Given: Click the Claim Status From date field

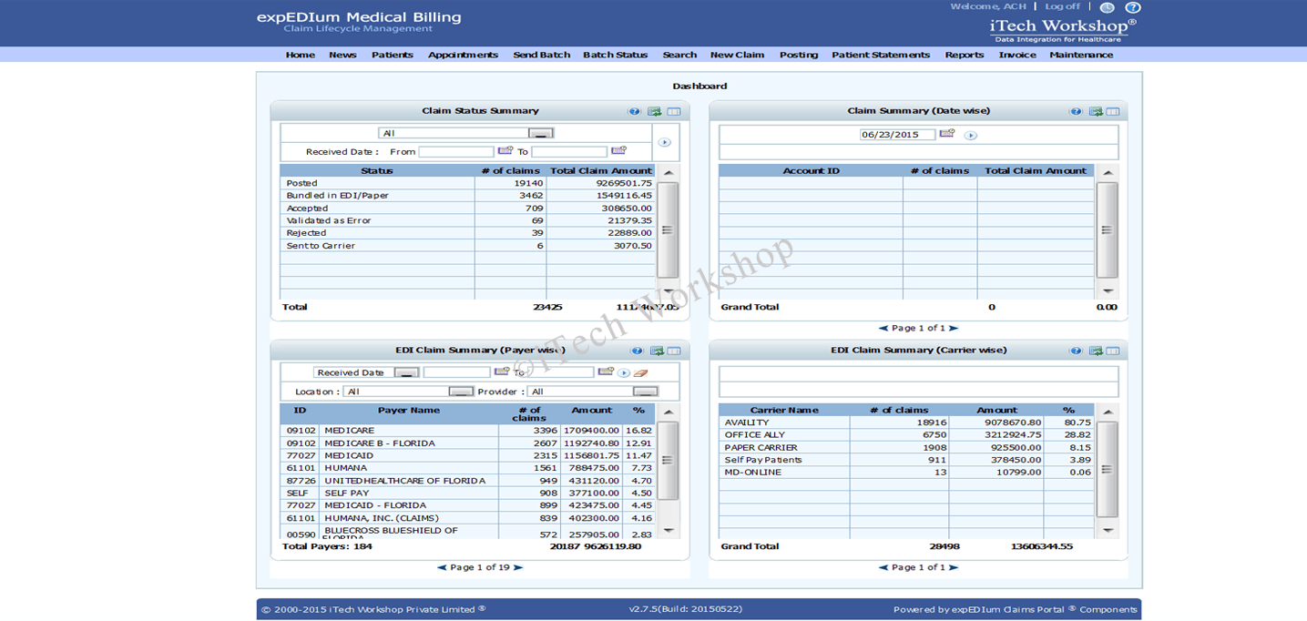Looking at the screenshot, I should coord(456,151).
